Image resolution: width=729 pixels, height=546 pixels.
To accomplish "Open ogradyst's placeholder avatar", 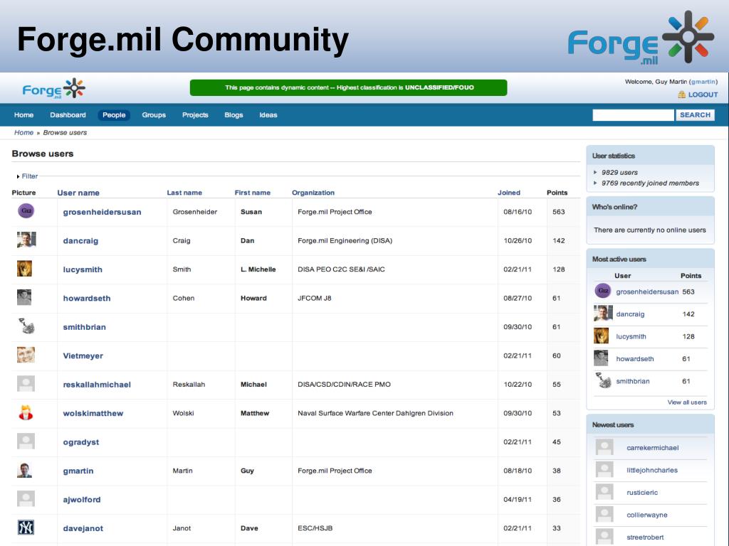I will pos(26,441).
